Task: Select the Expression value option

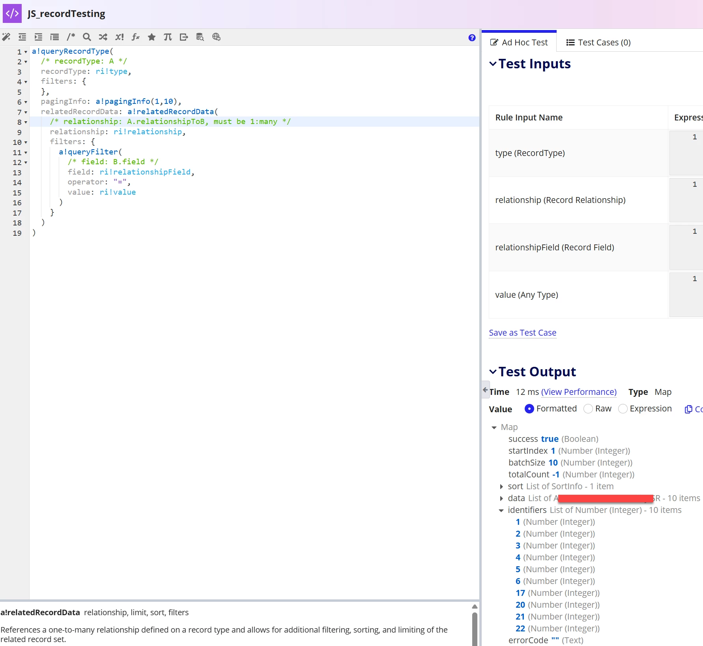Action: point(623,409)
